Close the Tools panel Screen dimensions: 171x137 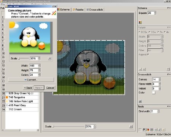coord(170,106)
